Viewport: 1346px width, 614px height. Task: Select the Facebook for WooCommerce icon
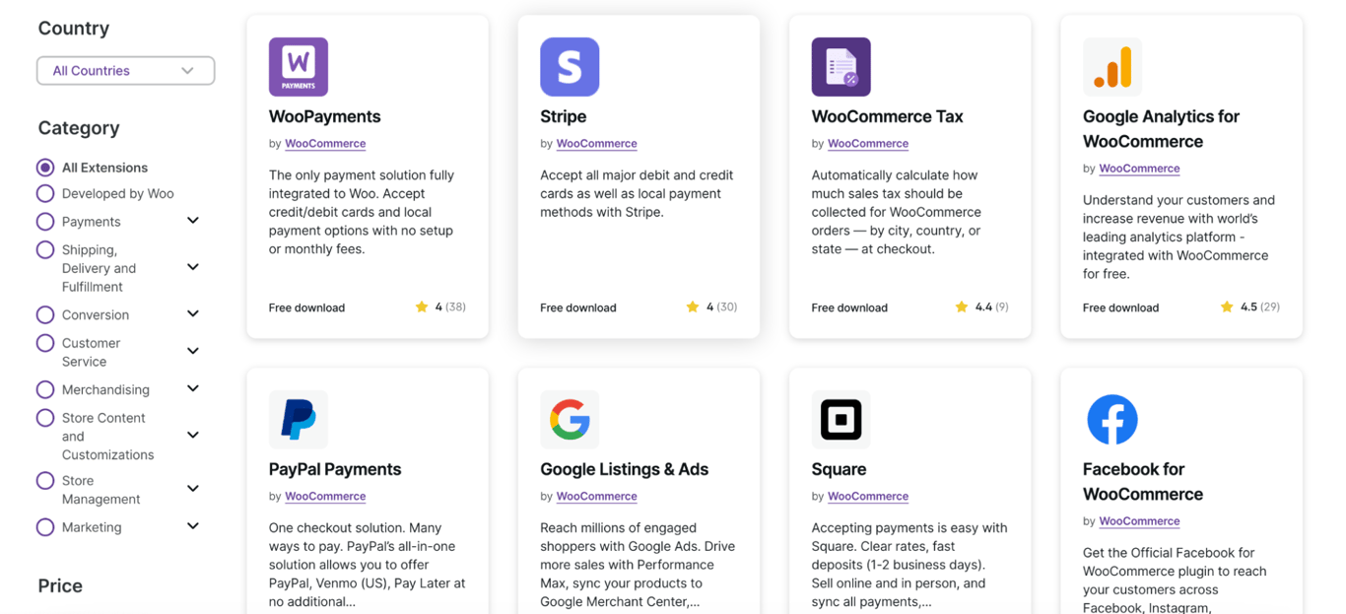click(x=1111, y=419)
